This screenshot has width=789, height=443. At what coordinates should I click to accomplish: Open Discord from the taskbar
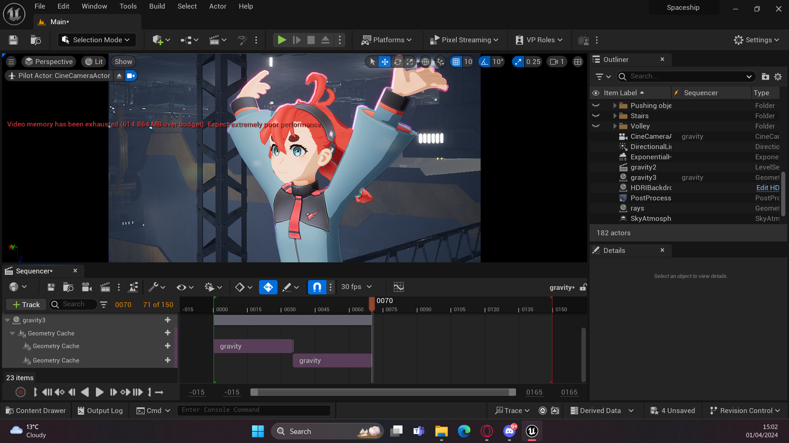coord(509,431)
